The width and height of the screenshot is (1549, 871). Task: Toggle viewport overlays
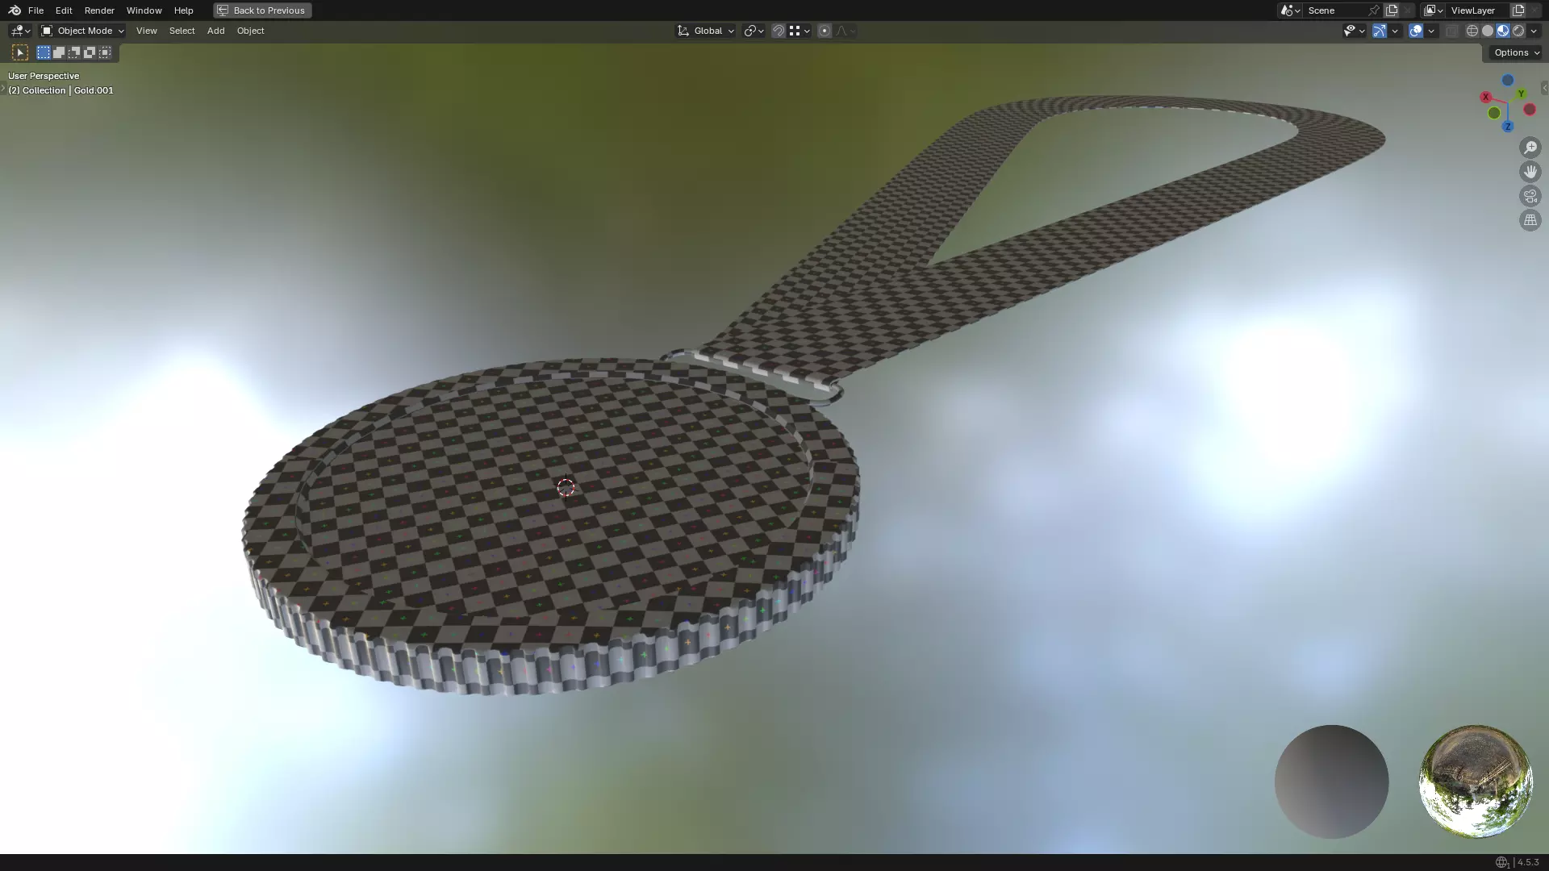(1415, 31)
